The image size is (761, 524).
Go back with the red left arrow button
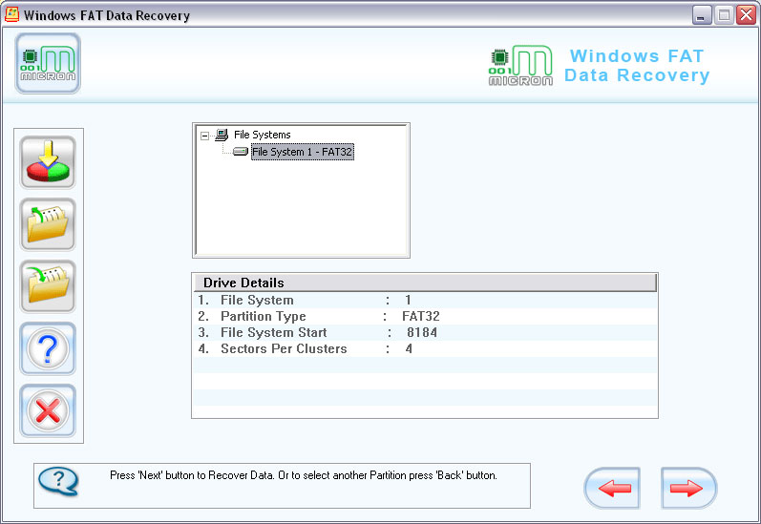click(612, 488)
